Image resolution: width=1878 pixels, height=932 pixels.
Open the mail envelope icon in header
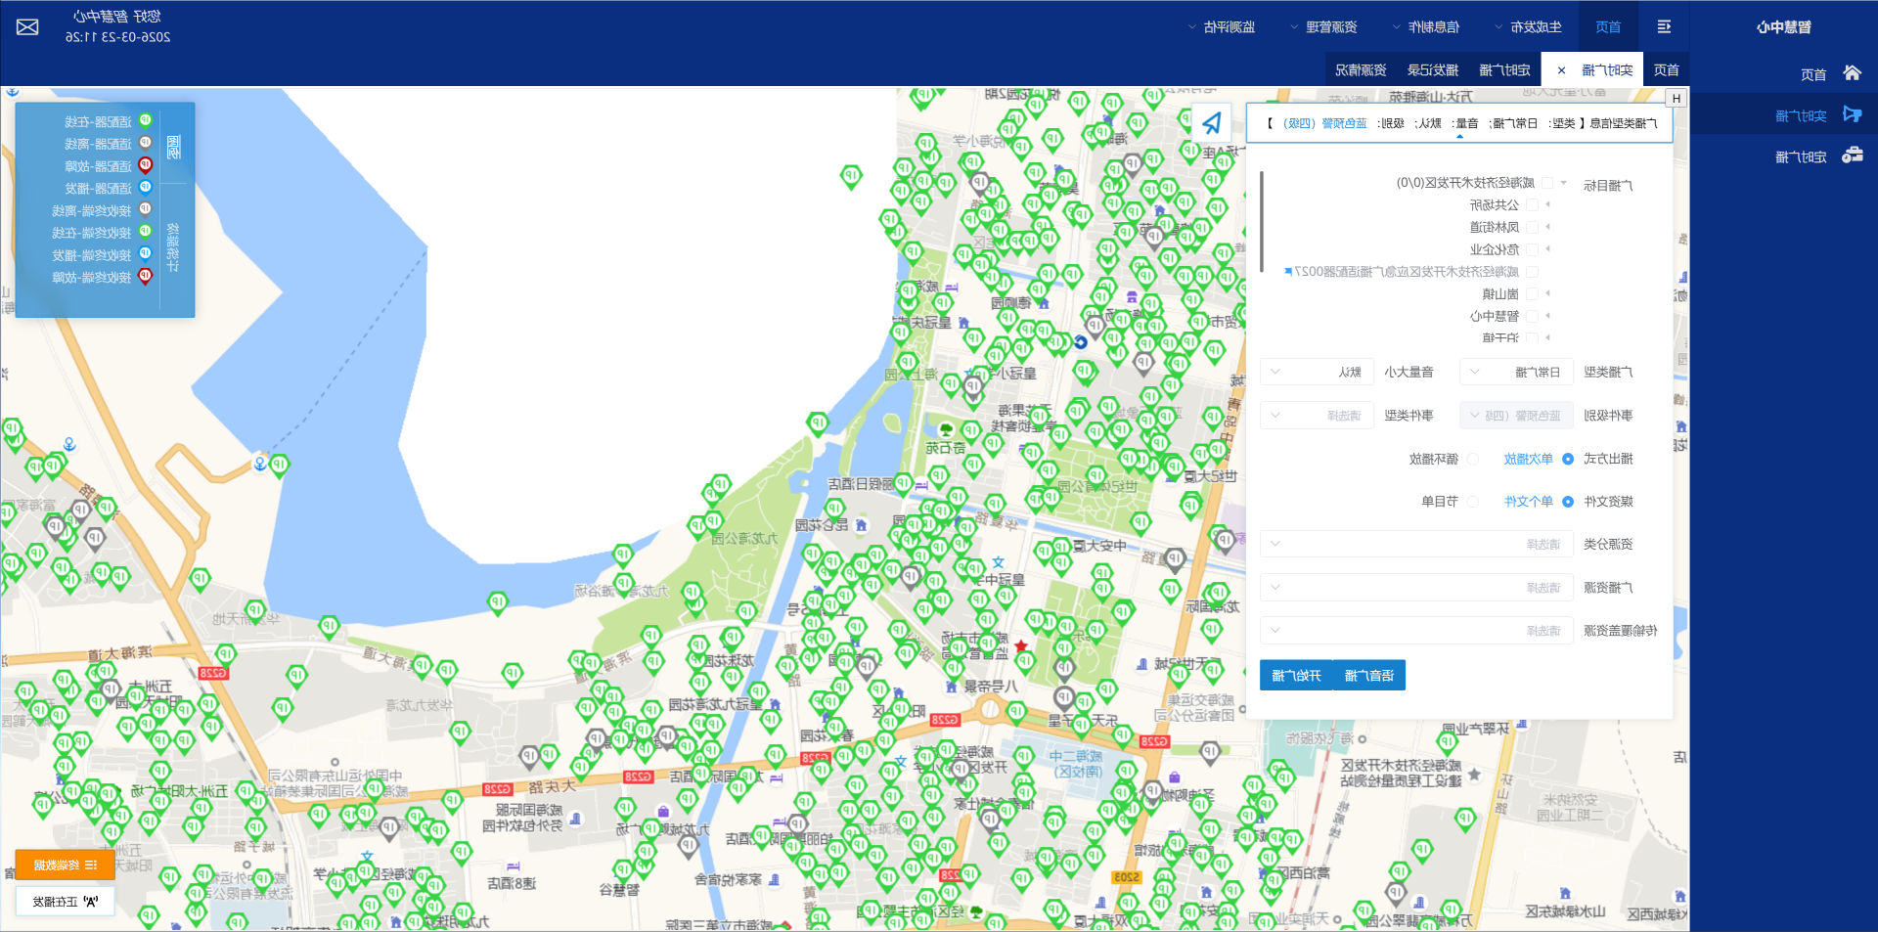click(x=27, y=26)
